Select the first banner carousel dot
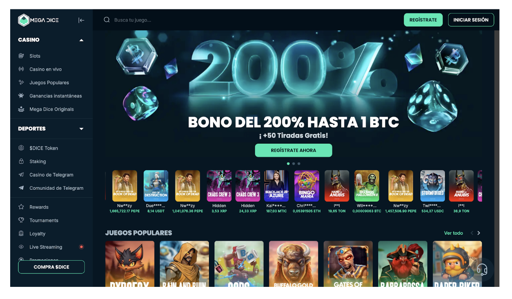This screenshot has width=512, height=299. (289, 164)
